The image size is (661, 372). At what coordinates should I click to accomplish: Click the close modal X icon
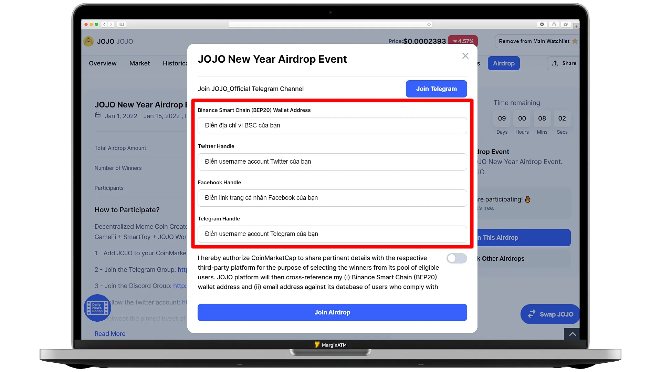(465, 55)
